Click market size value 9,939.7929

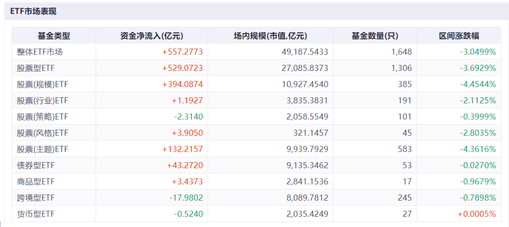[307, 149]
